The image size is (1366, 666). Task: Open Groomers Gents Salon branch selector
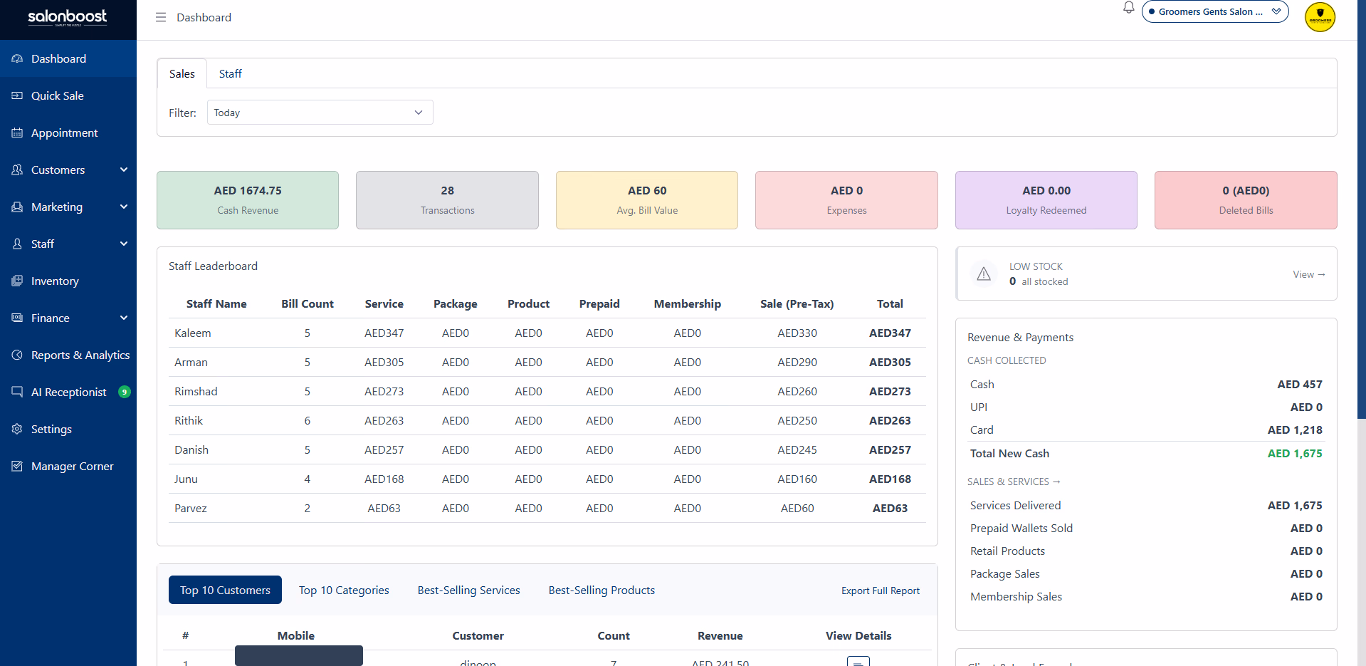1215,11
